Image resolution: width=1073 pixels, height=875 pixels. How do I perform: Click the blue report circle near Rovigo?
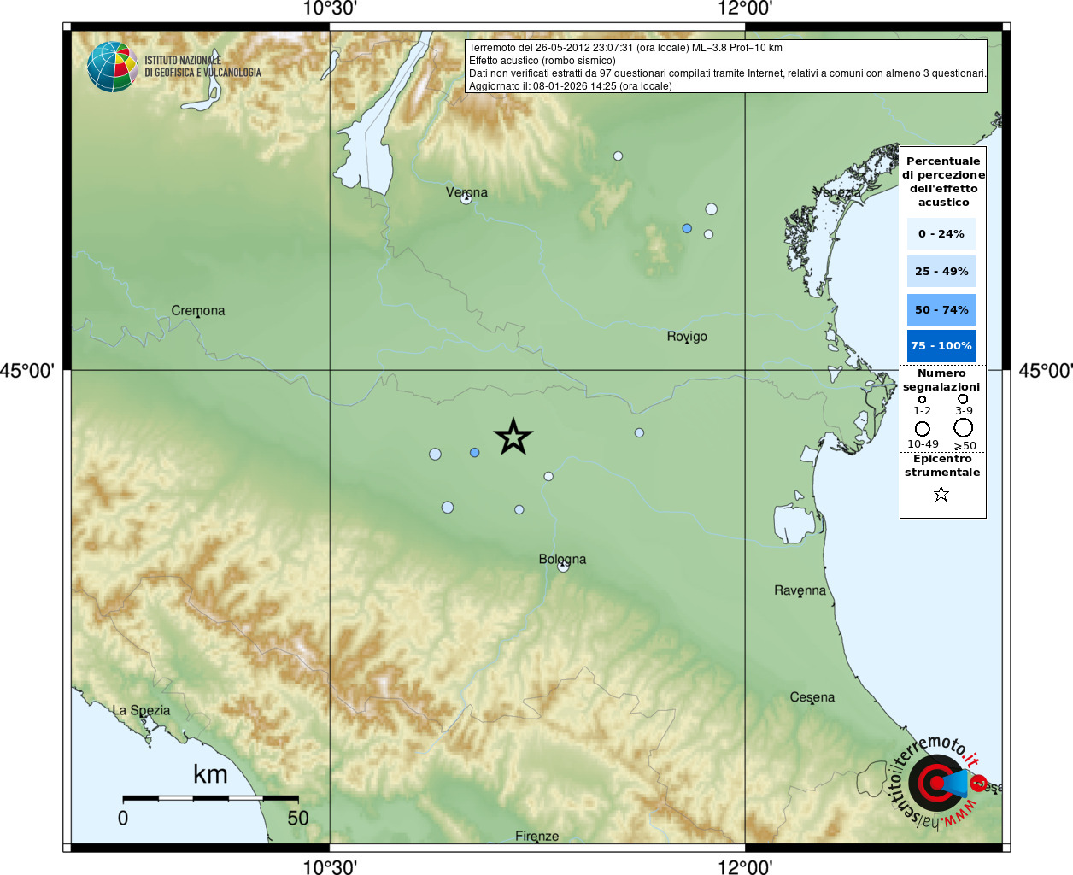coord(687,228)
